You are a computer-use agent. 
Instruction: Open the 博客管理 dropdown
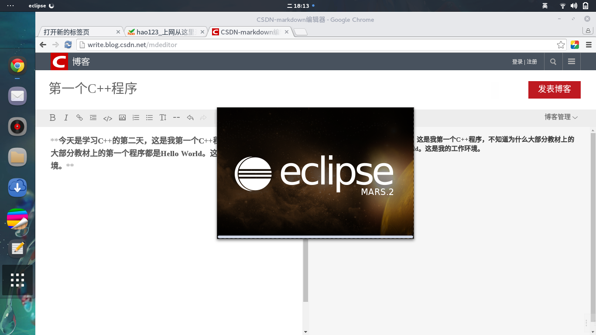click(561, 117)
